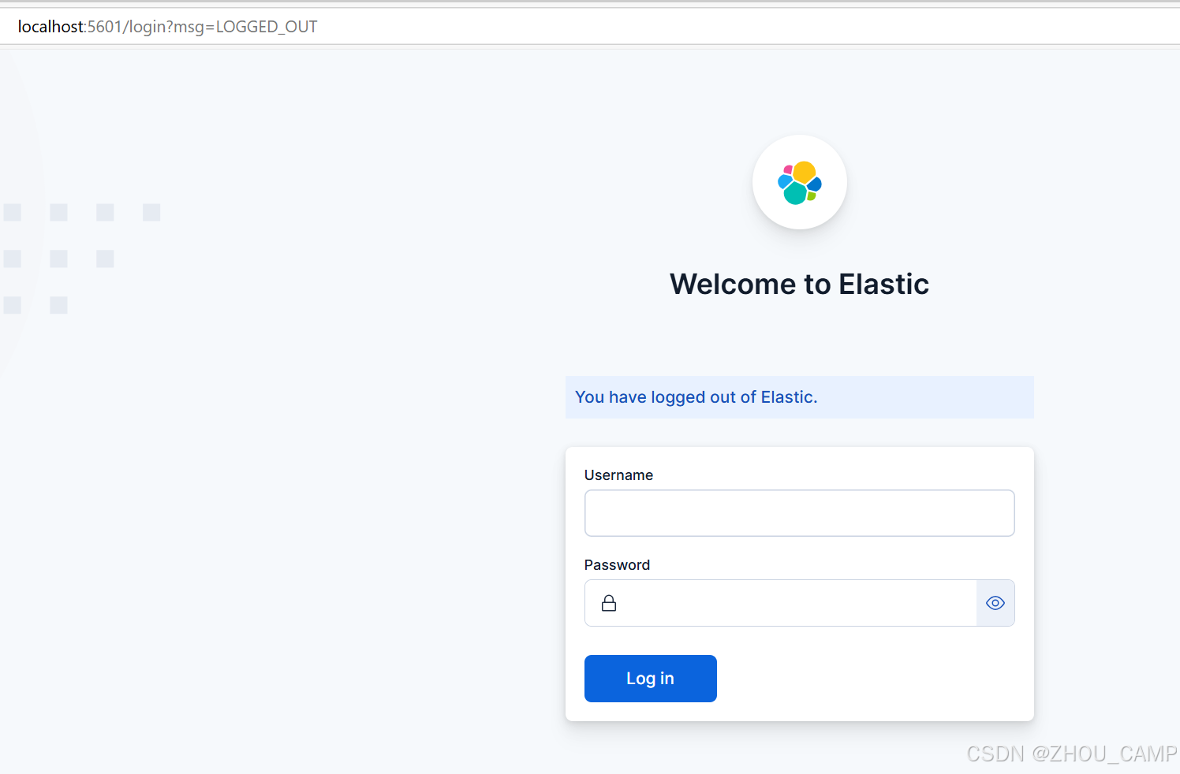Select the Username label text
This screenshot has width=1180, height=774.
[618, 474]
